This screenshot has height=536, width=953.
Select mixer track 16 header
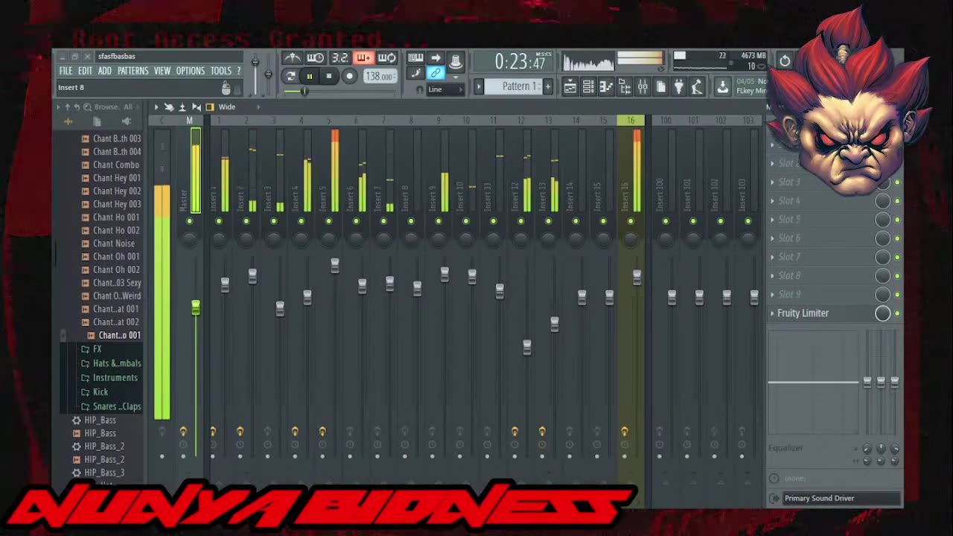(x=631, y=121)
